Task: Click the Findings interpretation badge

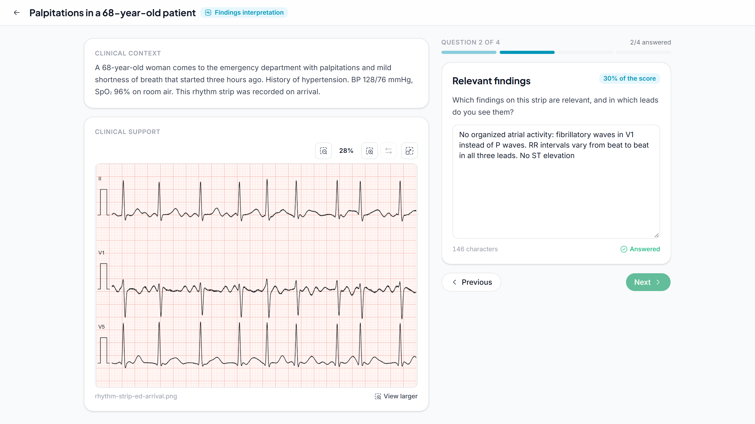Action: 244,13
